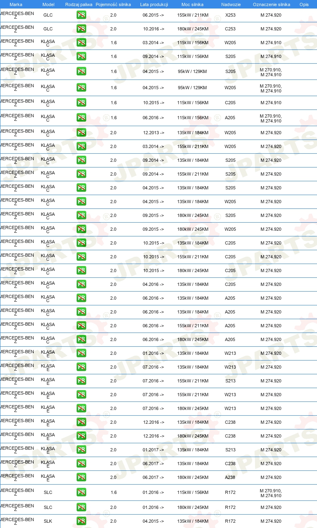This screenshot has width=317, height=528.
Task: Click engine code in SLC 1.6 row
Action: pyautogui.click(x=271, y=493)
